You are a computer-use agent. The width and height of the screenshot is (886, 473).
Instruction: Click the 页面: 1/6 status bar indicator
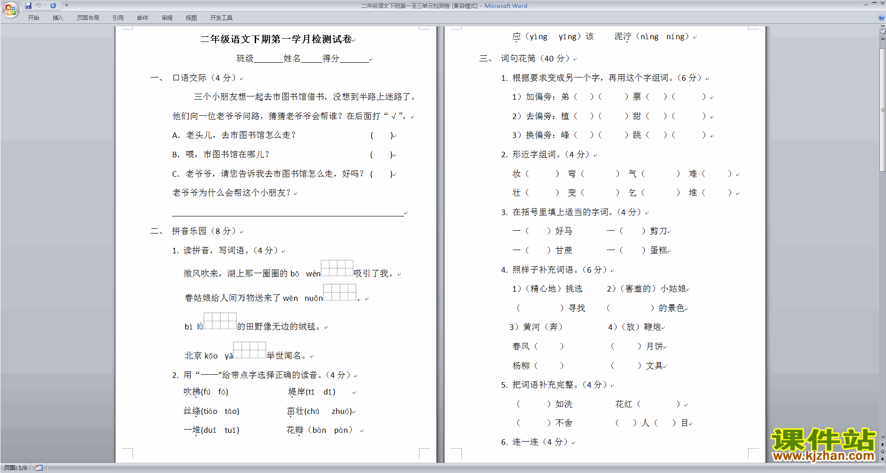pyautogui.click(x=16, y=468)
